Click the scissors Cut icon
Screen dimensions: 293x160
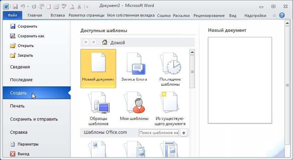[x=79, y=7]
